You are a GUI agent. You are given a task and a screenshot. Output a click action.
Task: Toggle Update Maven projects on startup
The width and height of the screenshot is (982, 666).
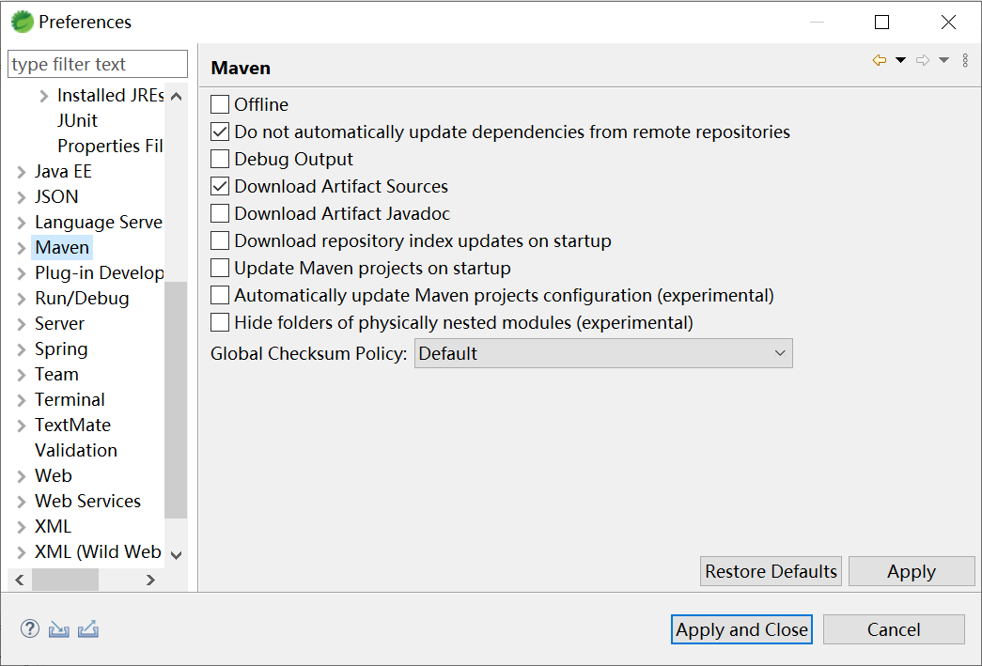tap(220, 268)
